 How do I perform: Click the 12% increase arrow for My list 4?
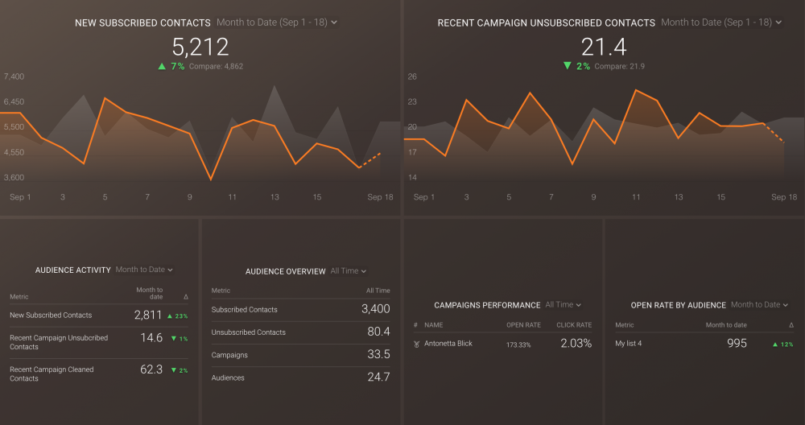click(x=775, y=344)
